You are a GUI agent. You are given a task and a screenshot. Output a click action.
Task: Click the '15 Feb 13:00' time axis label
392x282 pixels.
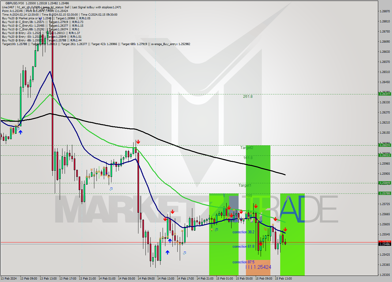pos(284,279)
